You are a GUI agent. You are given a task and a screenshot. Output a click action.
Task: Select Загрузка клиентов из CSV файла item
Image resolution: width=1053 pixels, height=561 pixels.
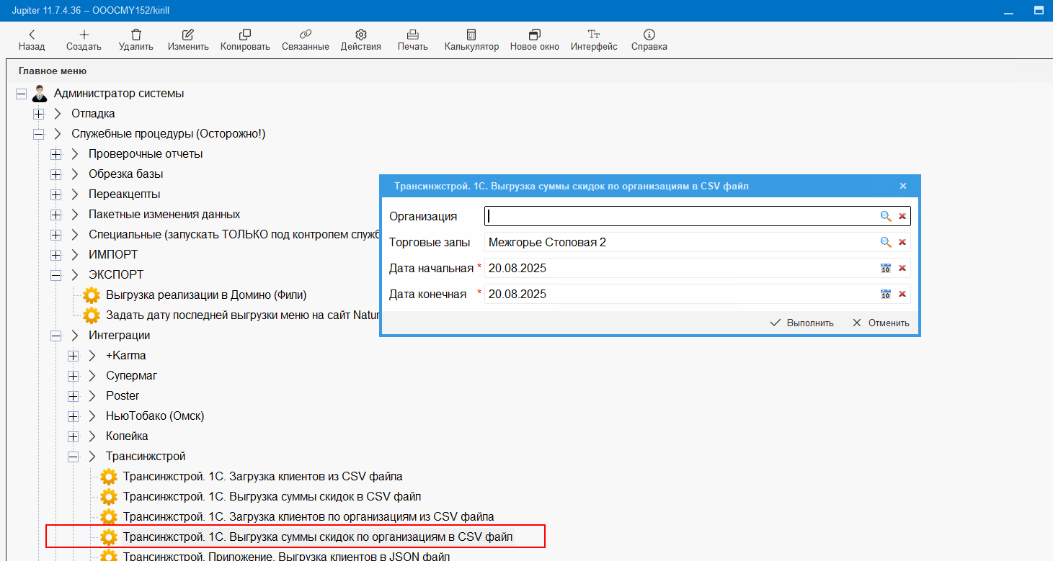click(x=262, y=477)
